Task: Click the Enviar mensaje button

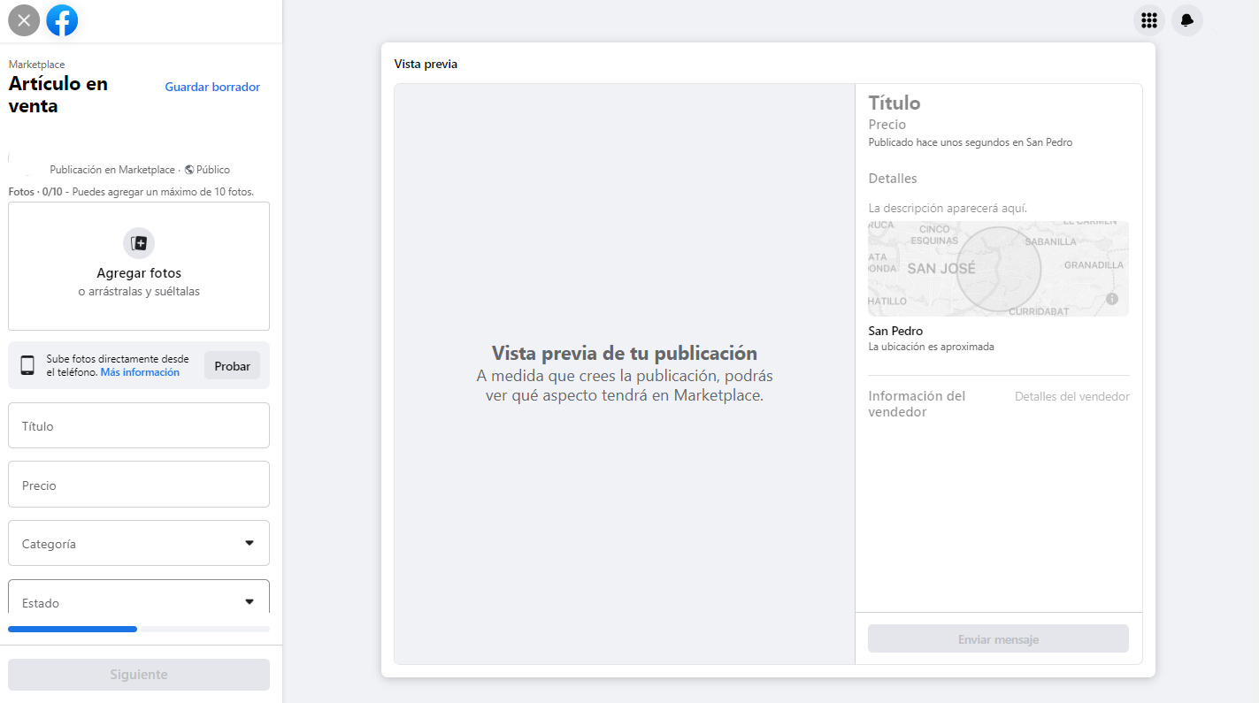Action: pyautogui.click(x=998, y=638)
